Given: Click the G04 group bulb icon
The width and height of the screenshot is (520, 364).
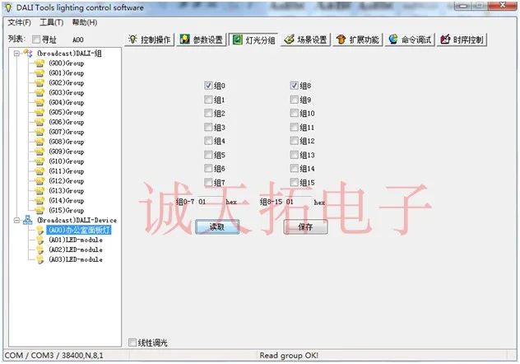Looking at the screenshot, I should pyautogui.click(x=39, y=102).
